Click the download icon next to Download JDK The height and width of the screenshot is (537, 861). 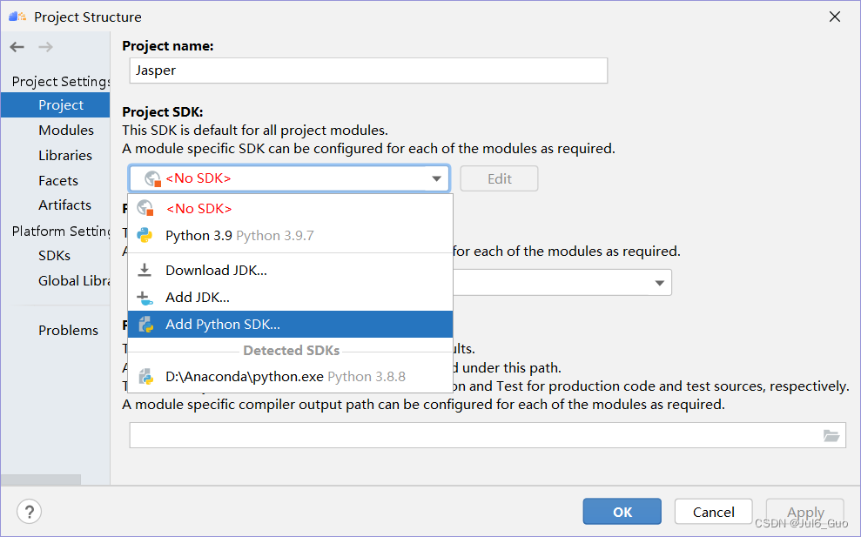pyautogui.click(x=145, y=270)
